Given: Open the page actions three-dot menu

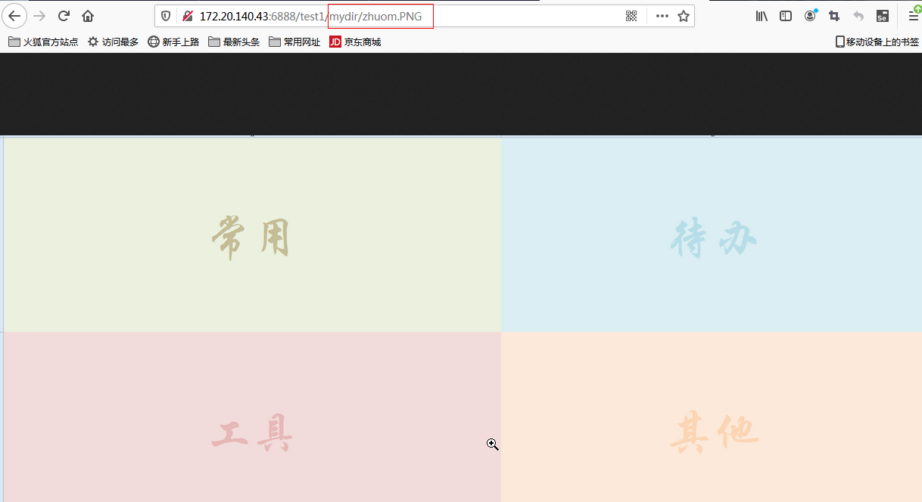Looking at the screenshot, I should 662,16.
